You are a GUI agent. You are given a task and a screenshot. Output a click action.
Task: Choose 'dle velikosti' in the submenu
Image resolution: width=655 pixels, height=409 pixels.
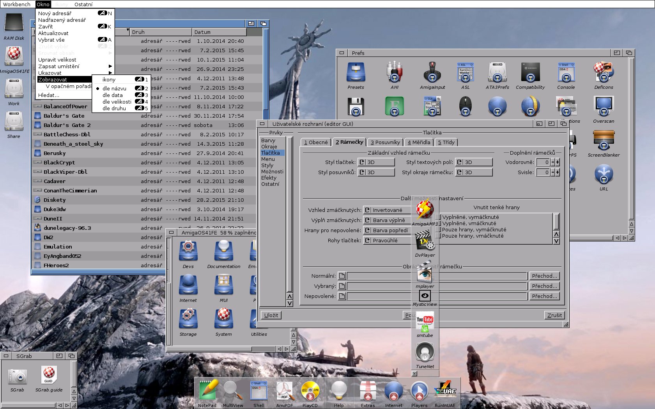pyautogui.click(x=117, y=102)
